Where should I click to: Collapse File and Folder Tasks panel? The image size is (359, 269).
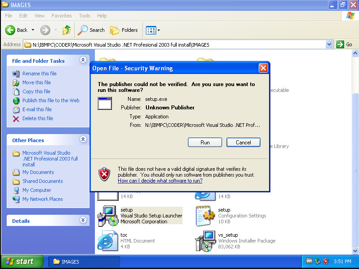[83, 60]
